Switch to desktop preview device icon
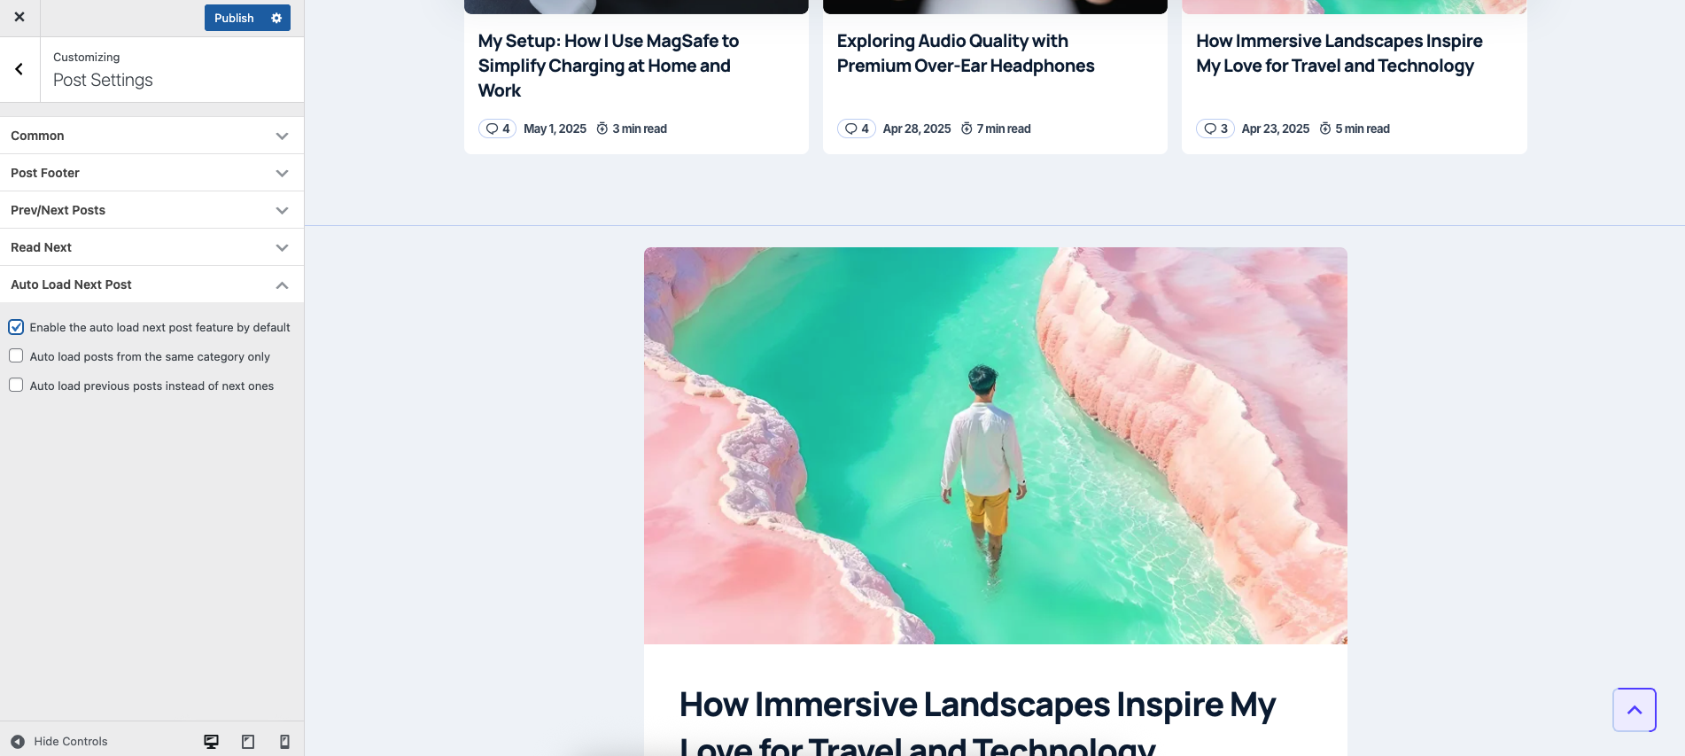 click(211, 741)
